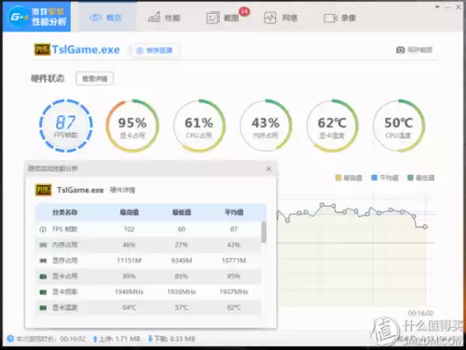Select the 显卡温度 row label
The height and width of the screenshot is (350, 466).
click(x=64, y=307)
